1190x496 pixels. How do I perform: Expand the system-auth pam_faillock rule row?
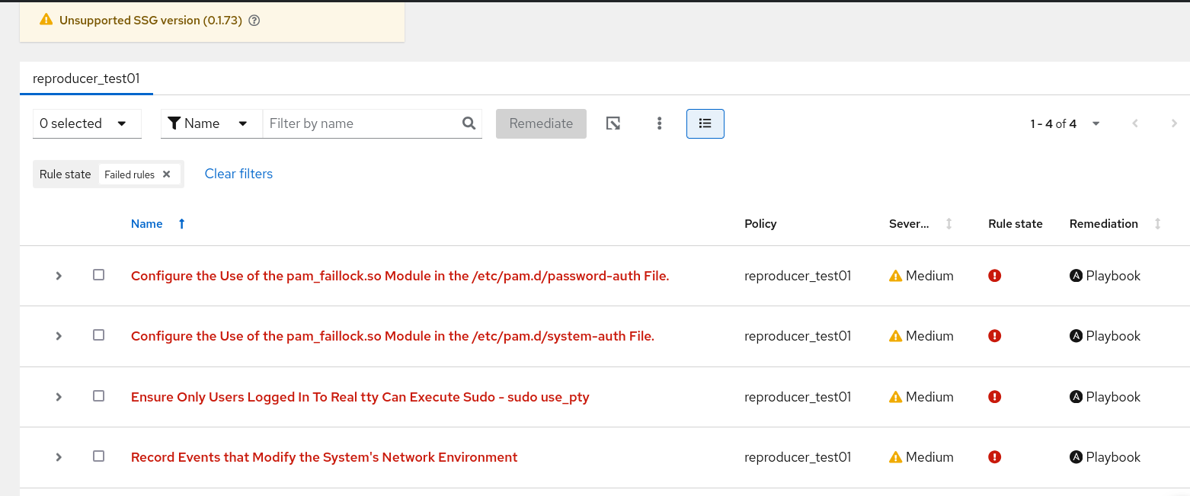click(59, 336)
